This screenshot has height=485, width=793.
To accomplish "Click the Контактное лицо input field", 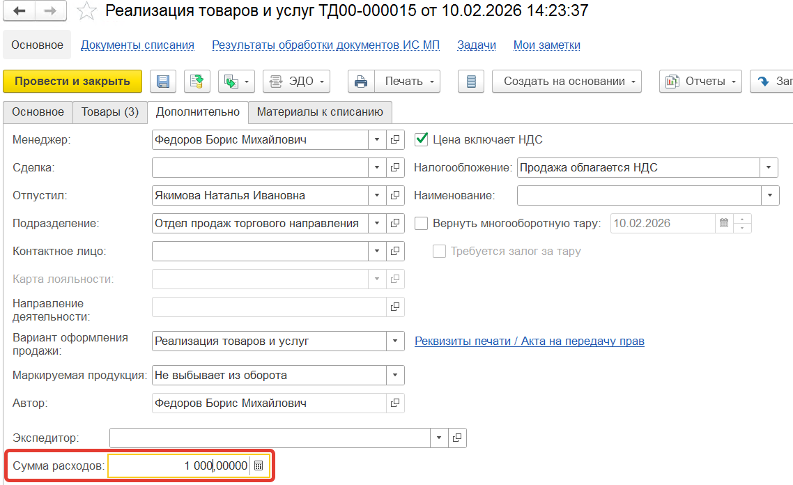I will (260, 251).
